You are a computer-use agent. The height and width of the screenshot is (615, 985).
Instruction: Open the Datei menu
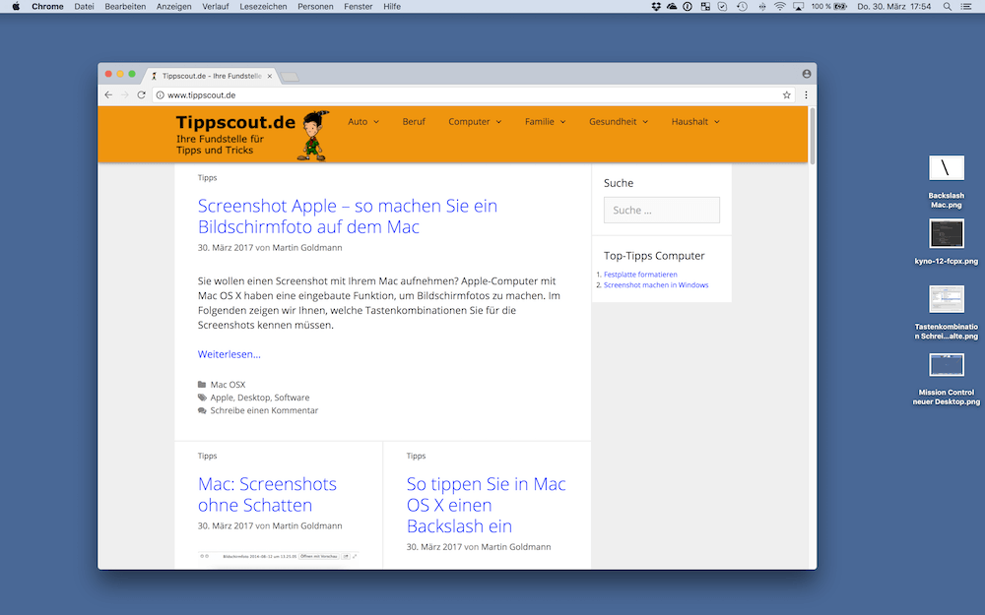click(84, 6)
